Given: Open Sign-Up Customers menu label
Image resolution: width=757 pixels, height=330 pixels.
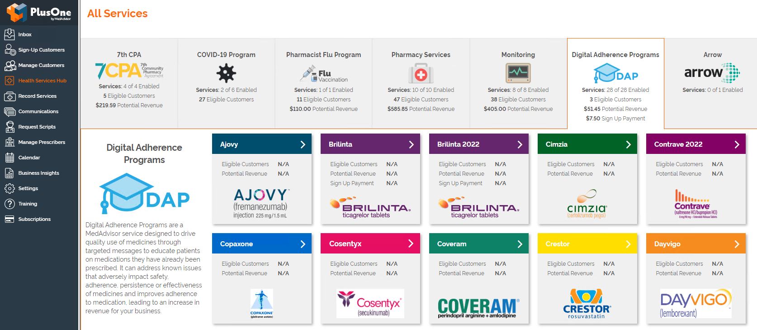Looking at the screenshot, I should (x=41, y=50).
